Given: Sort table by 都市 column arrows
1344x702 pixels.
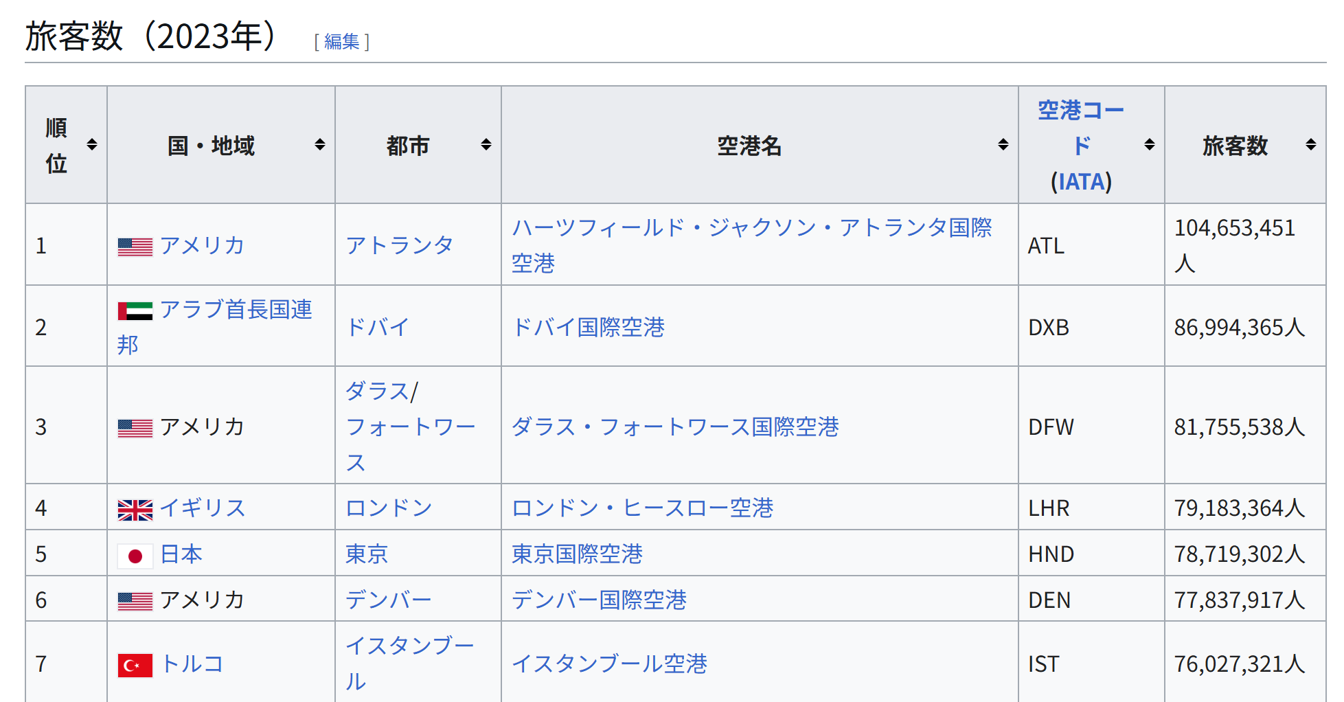Looking at the screenshot, I should [x=486, y=145].
